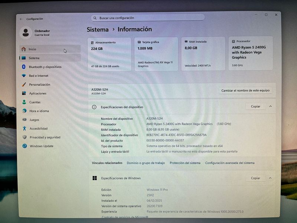Collapse Especificaciones del dispositivo section chevron
Image resolution: width=297 pixels, height=223 pixels.
[271, 106]
